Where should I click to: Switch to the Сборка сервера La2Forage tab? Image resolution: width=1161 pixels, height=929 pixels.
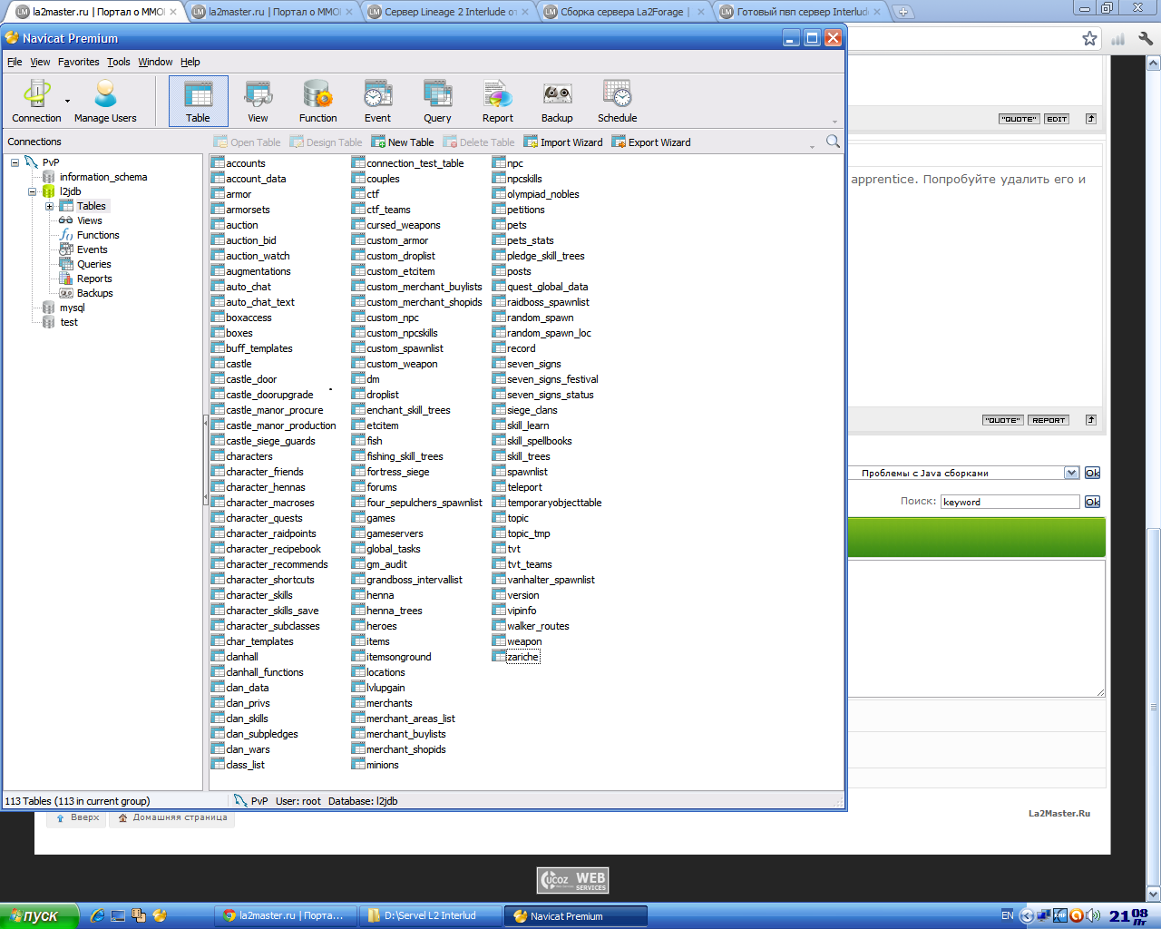(x=624, y=12)
